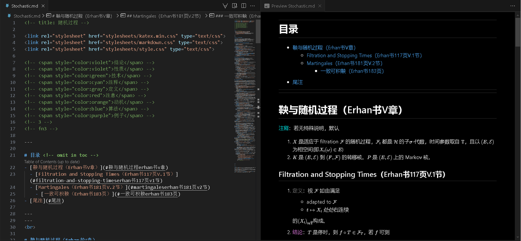Viewport: 521px width, 241px height.
Task: Open preview to the side icon
Action: 234,6
